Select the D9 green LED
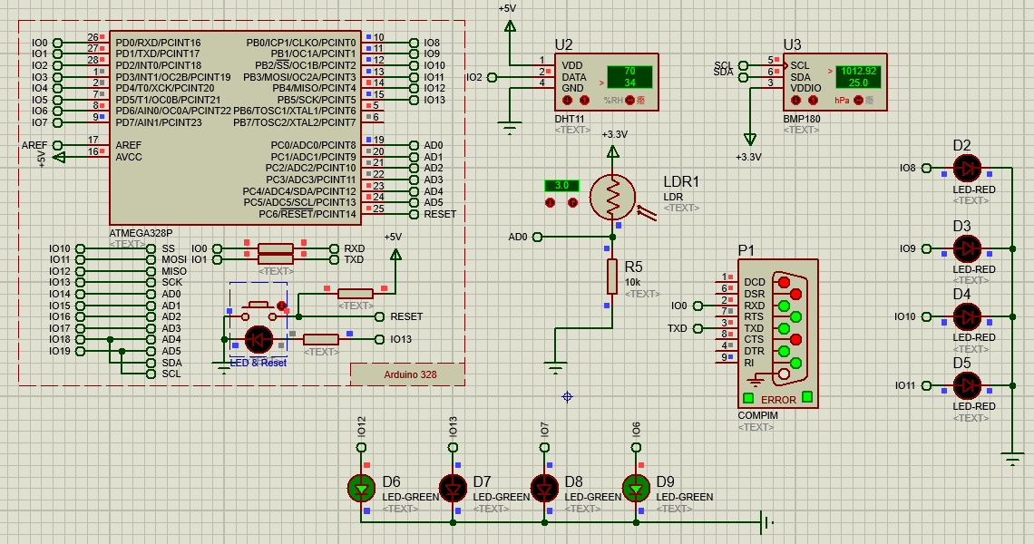Viewport: 1034px width, 544px height. [x=636, y=488]
